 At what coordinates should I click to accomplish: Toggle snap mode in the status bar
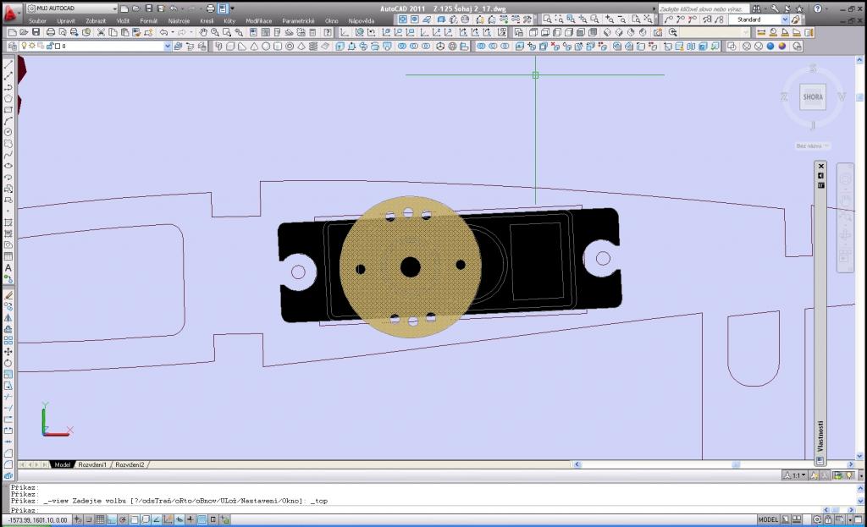tap(87, 519)
